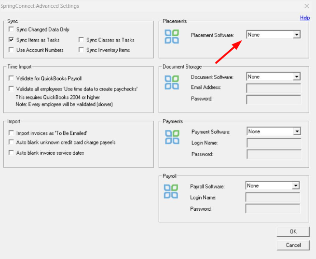Click the Document Storage section icon

pyautogui.click(x=171, y=82)
